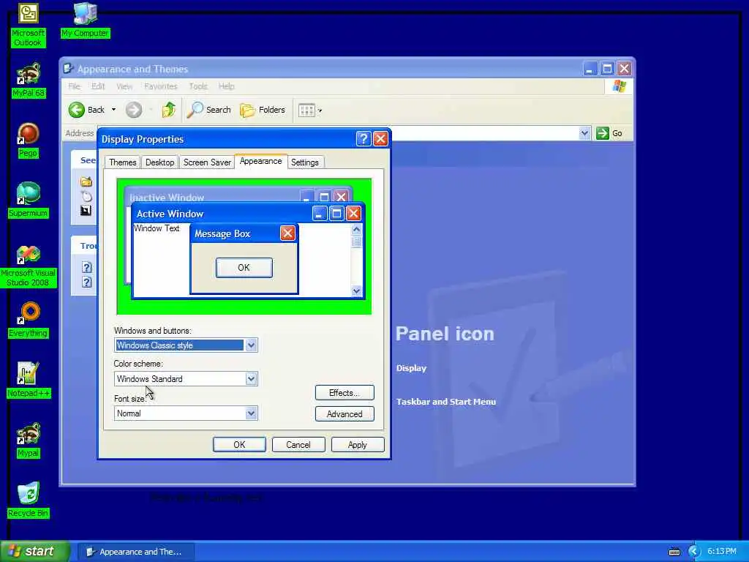Screen dimensions: 749x562
Task: Expand hidden tray icons arrow
Action: 693,552
